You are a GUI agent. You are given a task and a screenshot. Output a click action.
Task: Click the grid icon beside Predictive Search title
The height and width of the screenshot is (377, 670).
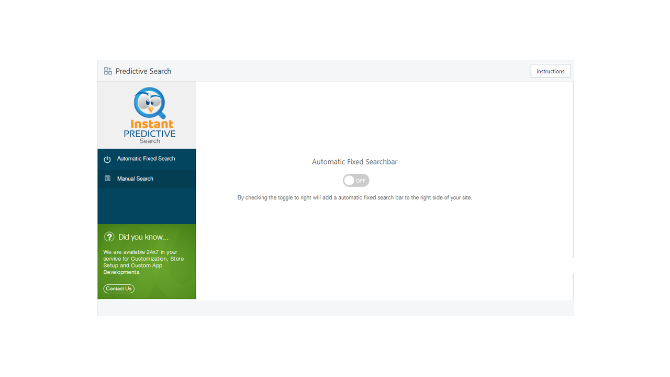(107, 70)
